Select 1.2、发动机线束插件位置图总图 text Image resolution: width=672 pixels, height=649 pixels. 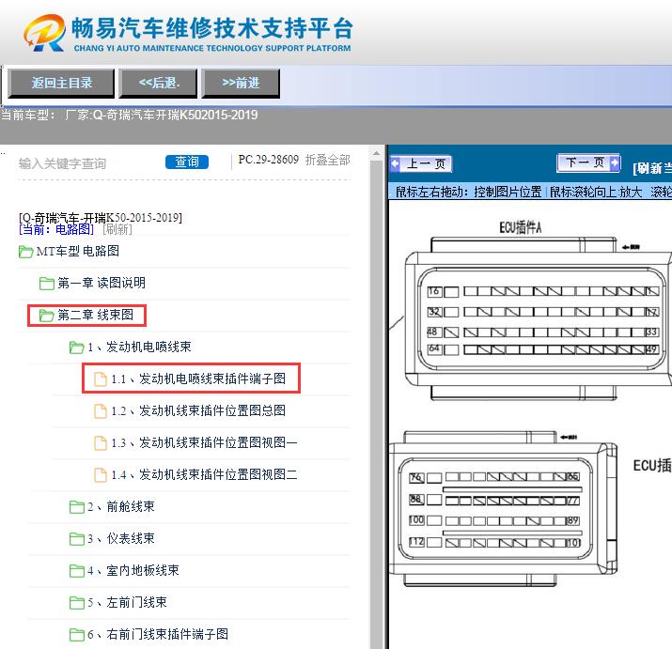tap(198, 410)
